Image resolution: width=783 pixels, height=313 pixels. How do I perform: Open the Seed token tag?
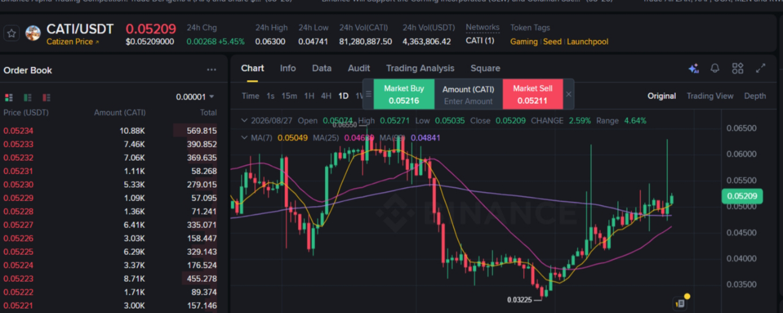tap(552, 42)
